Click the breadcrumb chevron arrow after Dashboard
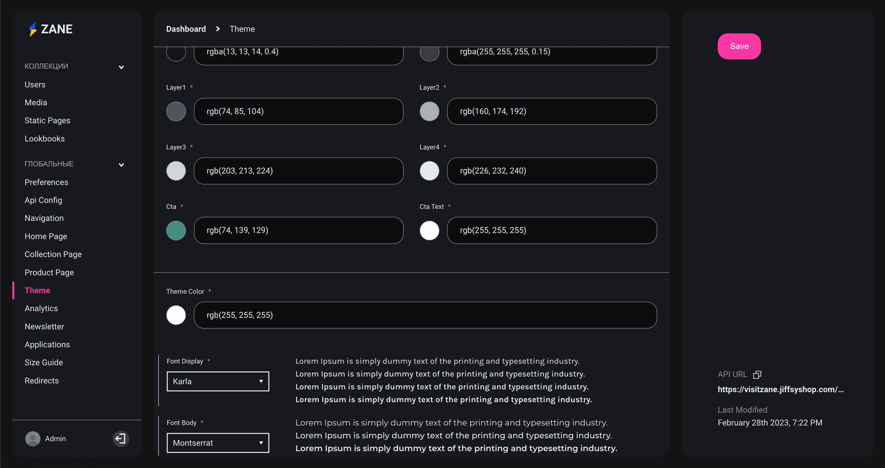 218,29
